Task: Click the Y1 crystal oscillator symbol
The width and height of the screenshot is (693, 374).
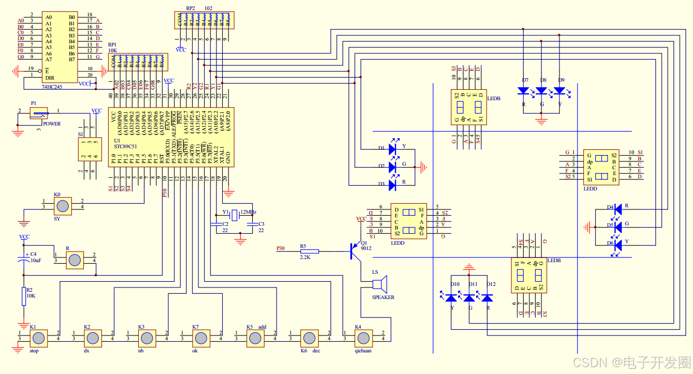Action: point(235,215)
